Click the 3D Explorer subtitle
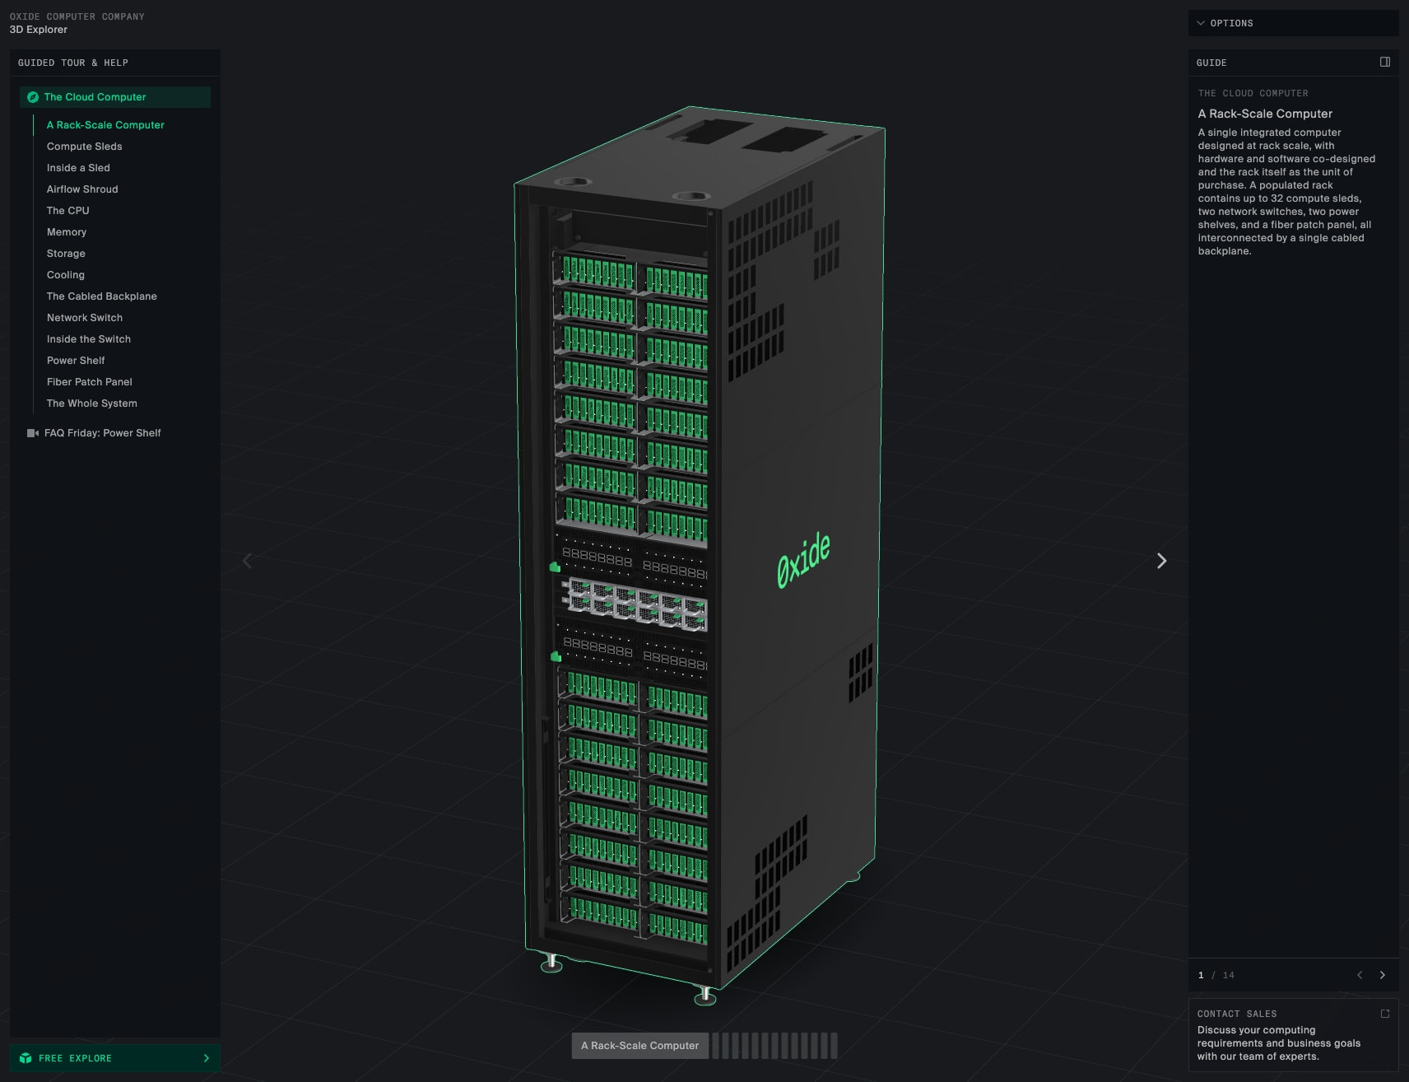The width and height of the screenshot is (1409, 1082). pos(39,30)
